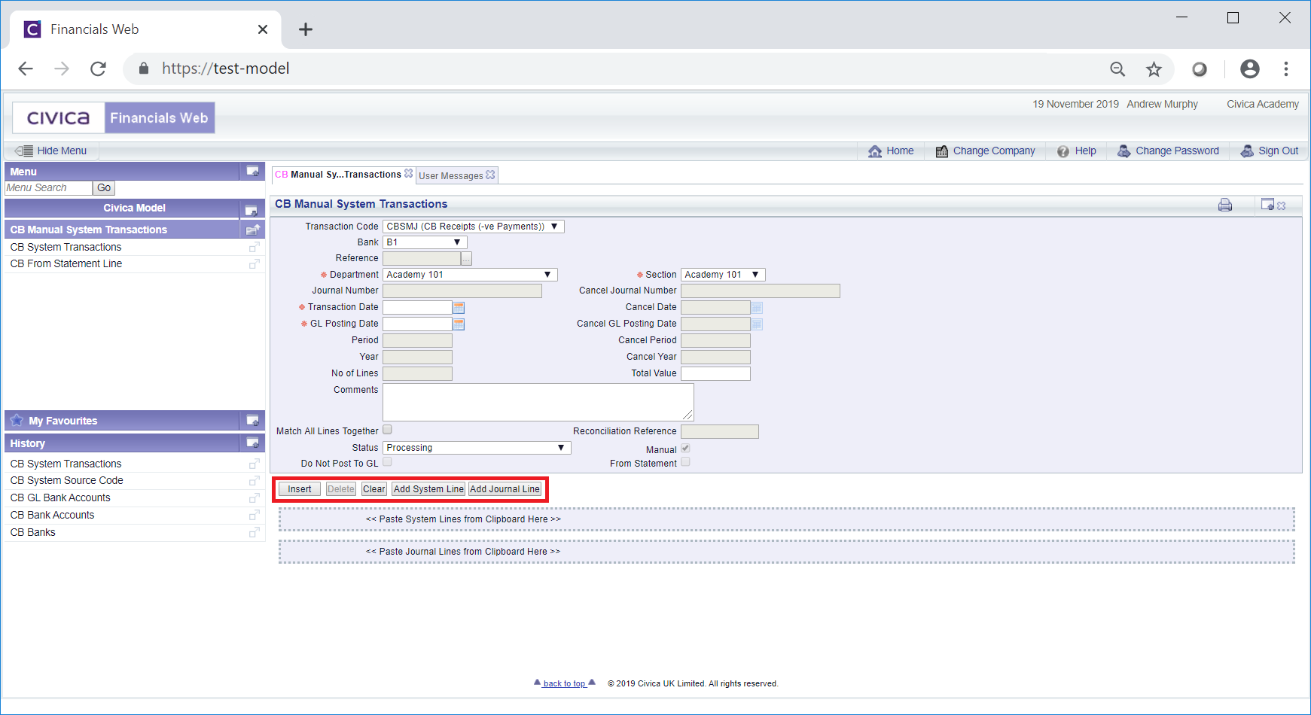
Task: Open a new browser tab
Action: (305, 29)
